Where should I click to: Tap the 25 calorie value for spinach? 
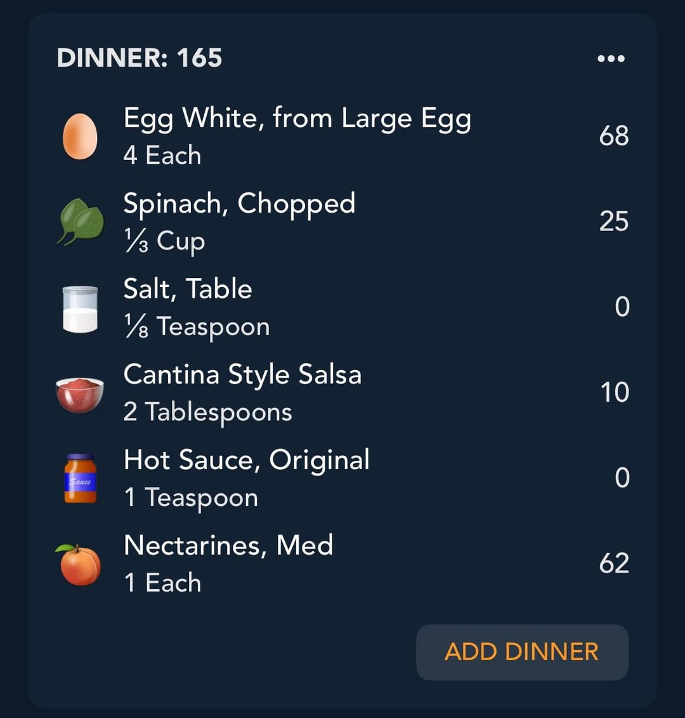click(x=614, y=222)
